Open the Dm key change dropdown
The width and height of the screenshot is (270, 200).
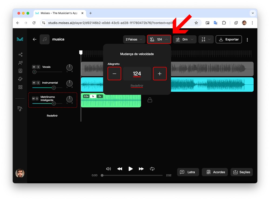pyautogui.click(x=185, y=39)
